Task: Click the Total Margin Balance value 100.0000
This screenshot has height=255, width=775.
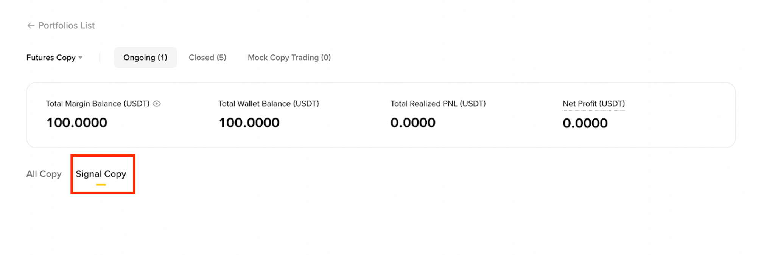Action: [77, 123]
